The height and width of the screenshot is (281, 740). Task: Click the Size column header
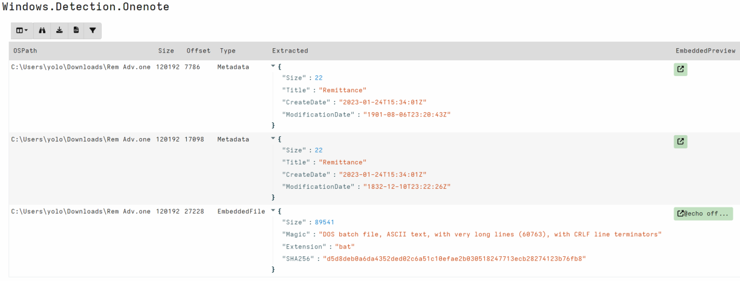166,51
